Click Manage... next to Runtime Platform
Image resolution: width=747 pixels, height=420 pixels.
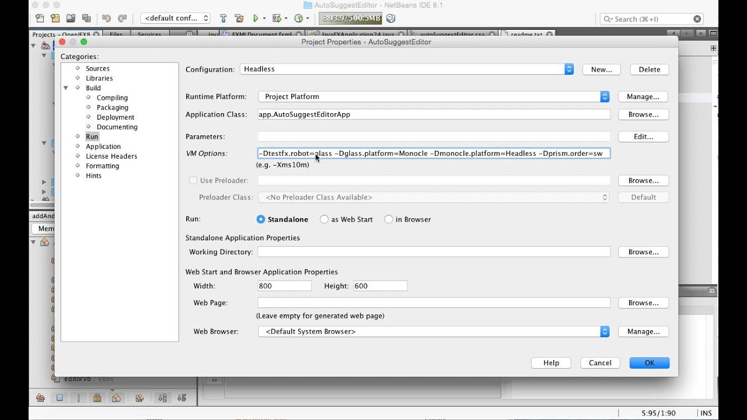point(644,97)
